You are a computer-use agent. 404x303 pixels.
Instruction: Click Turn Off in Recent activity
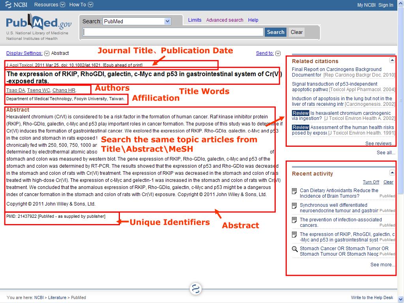(x=371, y=182)
